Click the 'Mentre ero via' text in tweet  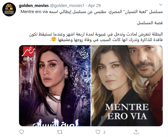coord(34,12)
